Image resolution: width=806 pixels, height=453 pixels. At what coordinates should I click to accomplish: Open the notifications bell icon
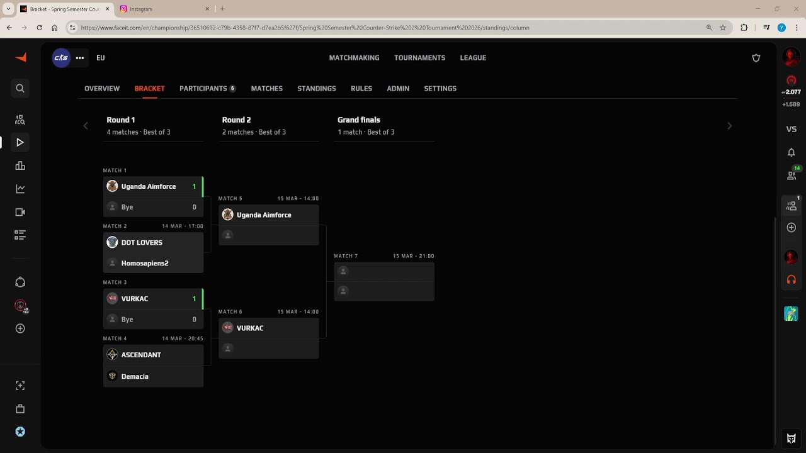(792, 152)
